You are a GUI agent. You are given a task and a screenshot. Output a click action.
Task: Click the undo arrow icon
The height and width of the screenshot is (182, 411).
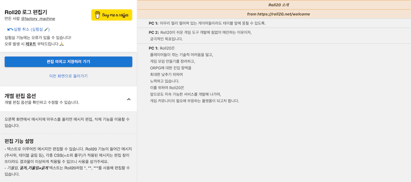tap(10, 30)
